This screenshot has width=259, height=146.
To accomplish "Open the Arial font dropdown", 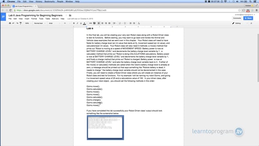I will point(55,24).
